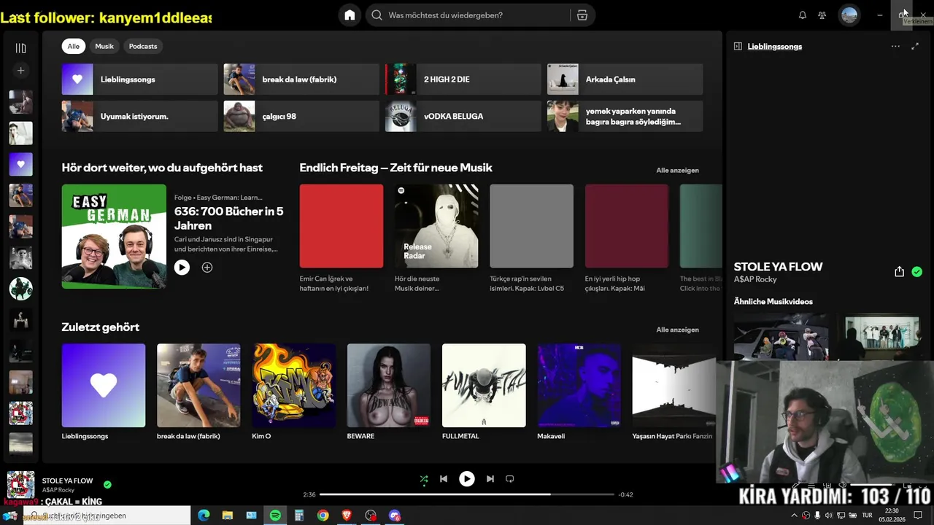
Task: Toggle shuffle playback
Action: click(424, 479)
